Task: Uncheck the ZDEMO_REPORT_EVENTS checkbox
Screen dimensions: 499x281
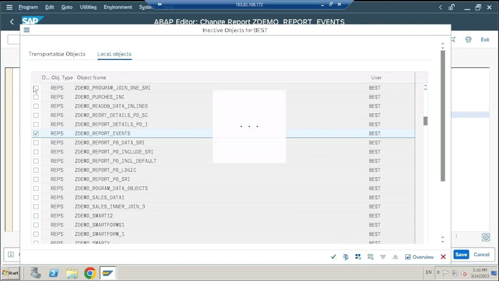Action: point(36,133)
